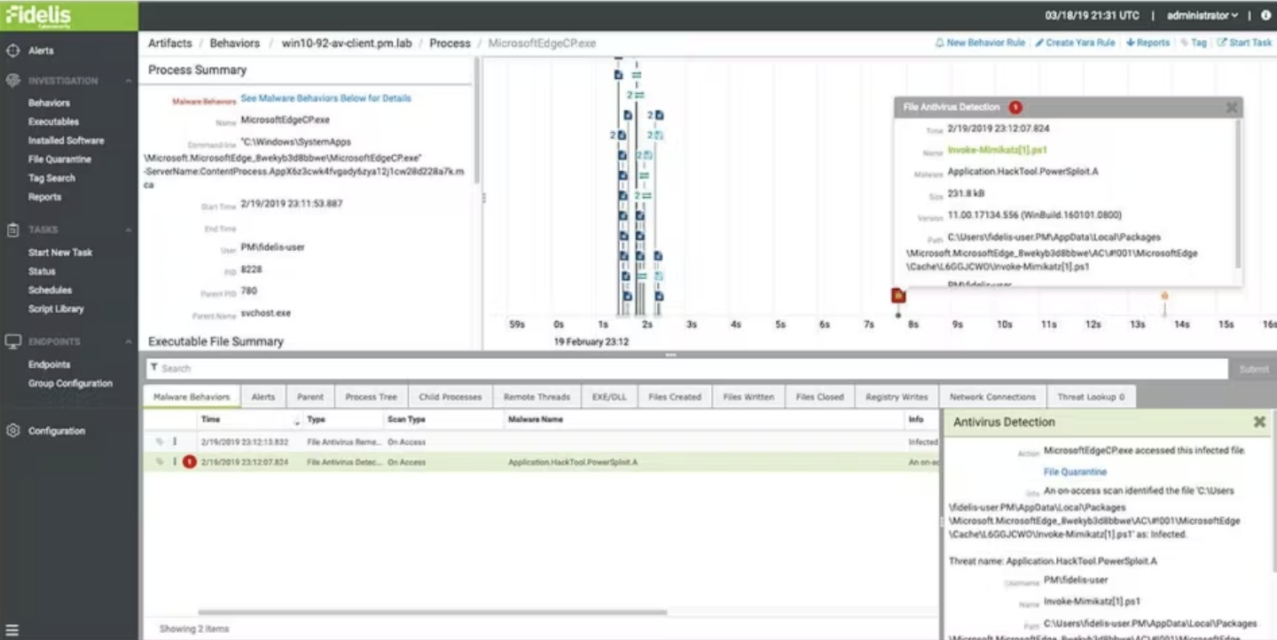Close the Antivirus Detection side panel
1277x640 pixels.
point(1259,422)
